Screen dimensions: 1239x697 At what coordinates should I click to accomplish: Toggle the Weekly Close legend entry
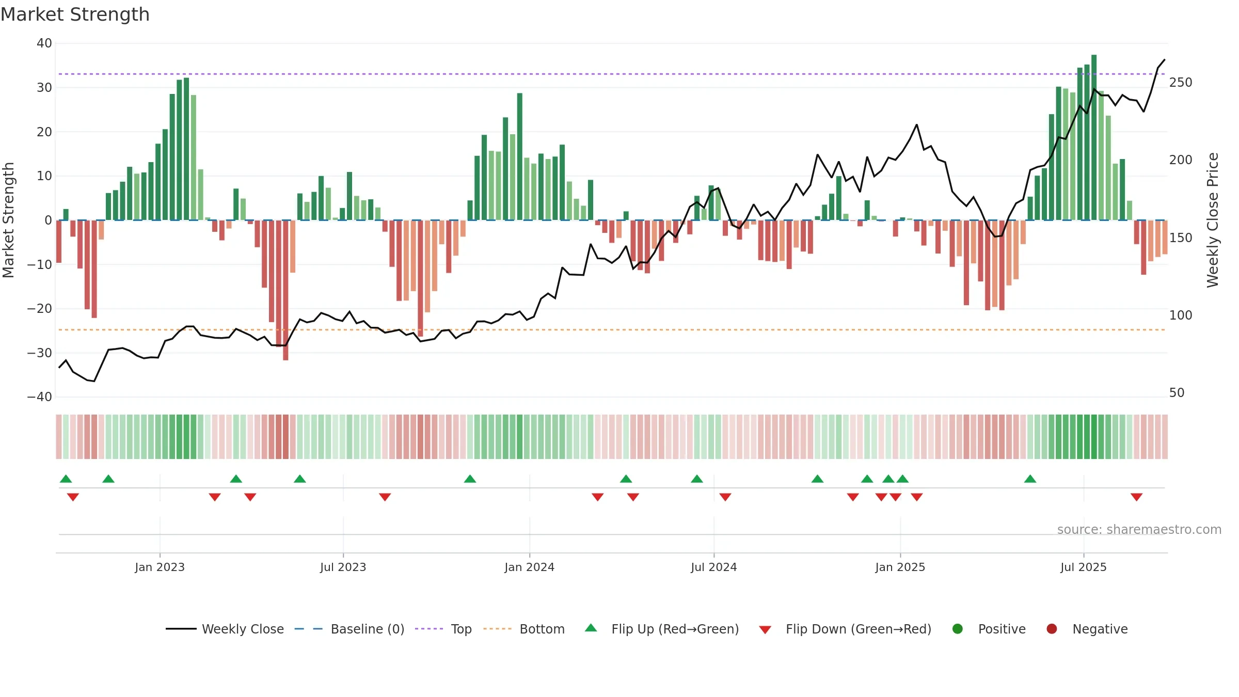225,629
